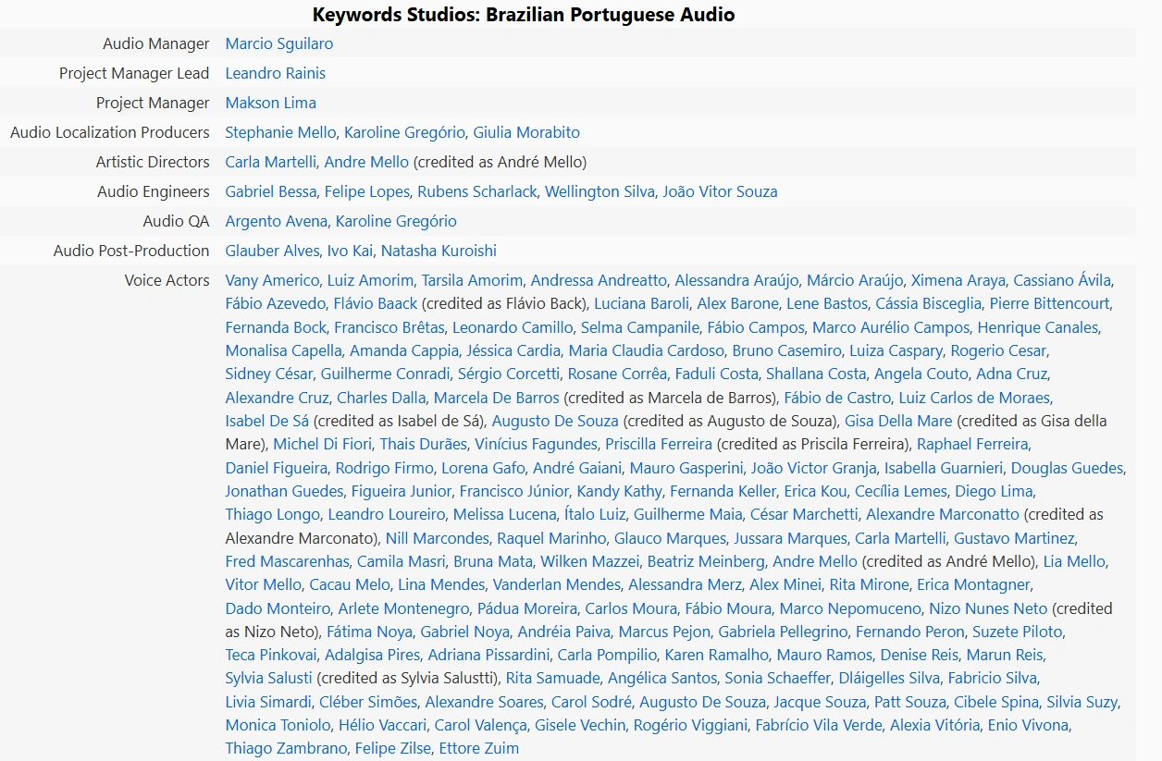This screenshot has height=761, width=1162.
Task: Open Marcio Sguilaro's credits page
Action: (279, 43)
